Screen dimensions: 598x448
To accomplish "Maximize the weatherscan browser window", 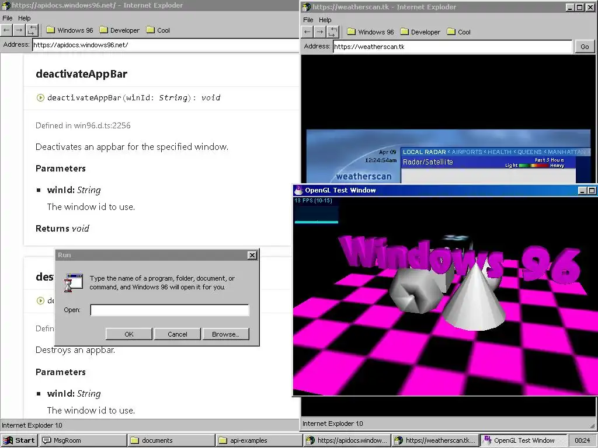I will [580, 7].
